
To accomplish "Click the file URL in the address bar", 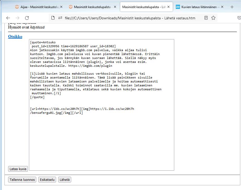I will [130, 18].
